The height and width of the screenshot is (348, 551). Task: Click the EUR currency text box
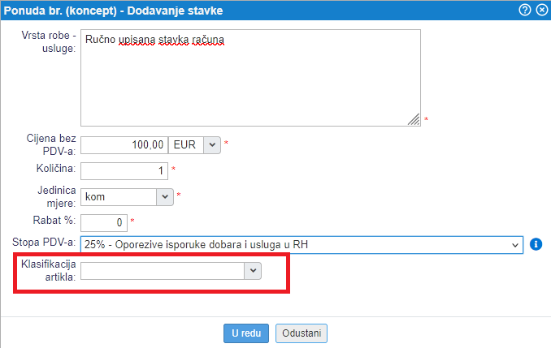click(x=184, y=144)
